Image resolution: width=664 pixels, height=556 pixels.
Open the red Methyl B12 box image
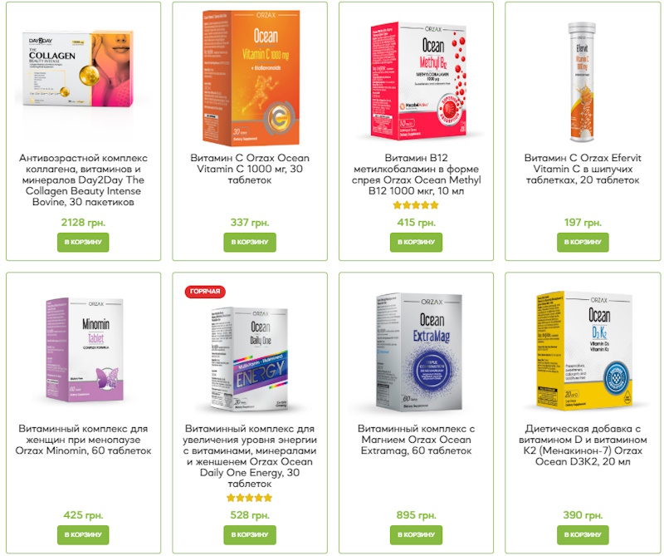[x=418, y=81]
